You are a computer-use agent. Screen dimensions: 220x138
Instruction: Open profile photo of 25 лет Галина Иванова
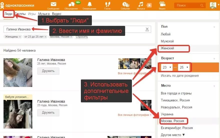[18, 73]
